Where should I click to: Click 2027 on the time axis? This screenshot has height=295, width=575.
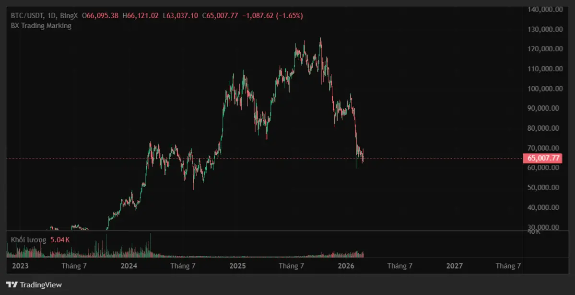coord(454,266)
